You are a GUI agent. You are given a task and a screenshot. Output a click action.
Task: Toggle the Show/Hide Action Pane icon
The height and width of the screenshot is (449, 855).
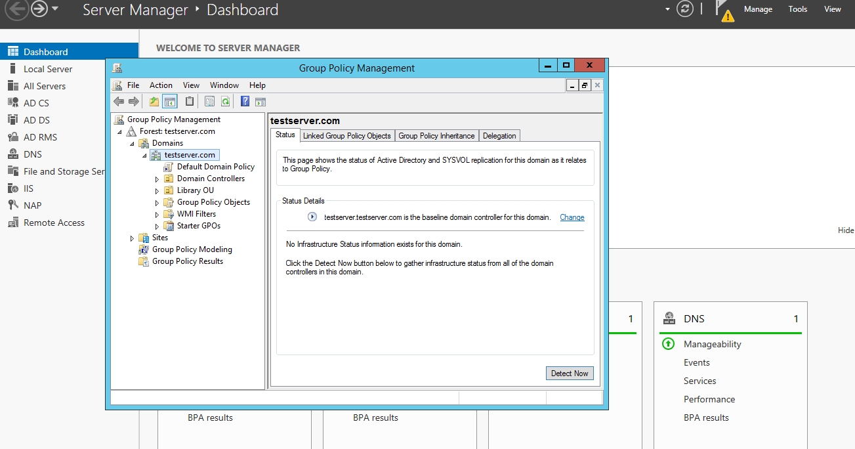[x=261, y=102]
